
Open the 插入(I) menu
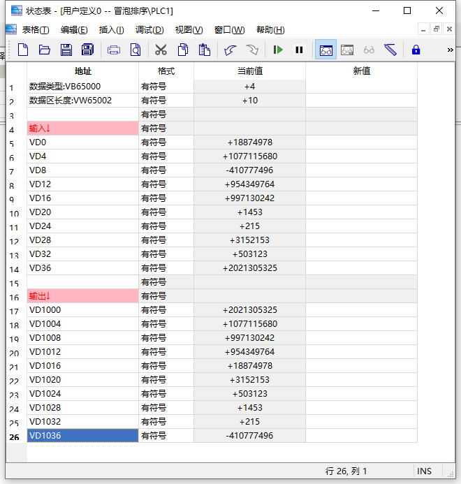tap(112, 30)
